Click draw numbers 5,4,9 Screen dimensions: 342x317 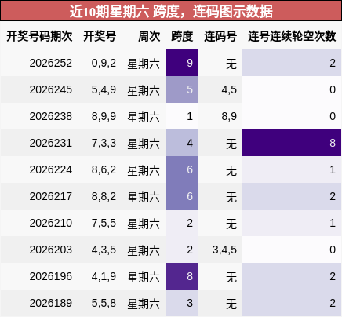tap(104, 89)
